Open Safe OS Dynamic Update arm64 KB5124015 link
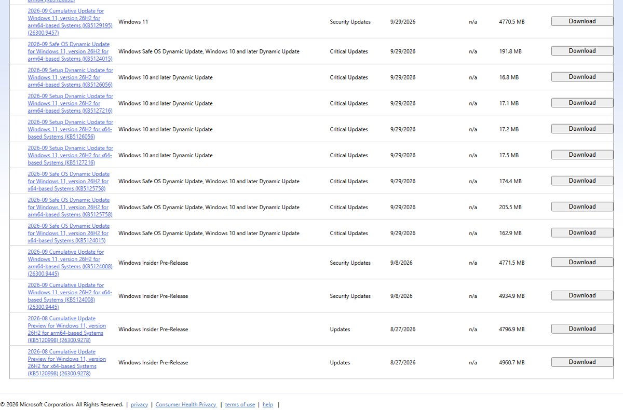 [x=70, y=51]
